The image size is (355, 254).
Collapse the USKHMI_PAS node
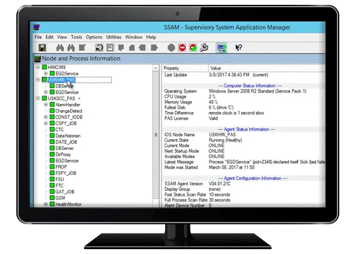(x=38, y=80)
